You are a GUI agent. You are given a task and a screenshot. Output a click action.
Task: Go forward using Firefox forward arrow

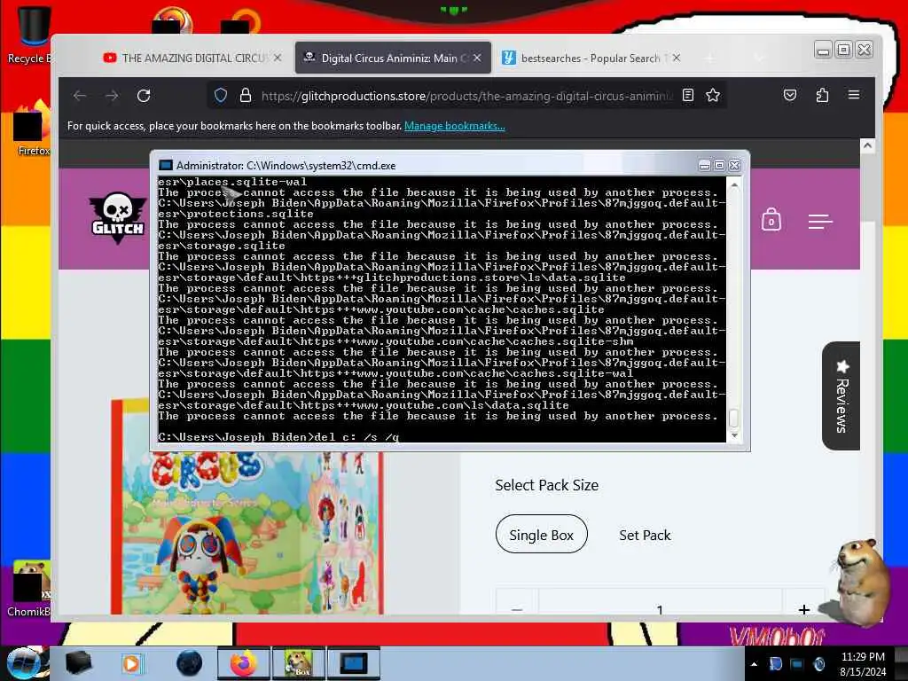coord(112,96)
